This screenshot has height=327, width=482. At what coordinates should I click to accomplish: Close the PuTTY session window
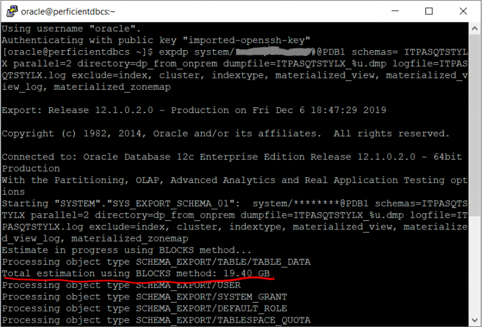click(463, 11)
